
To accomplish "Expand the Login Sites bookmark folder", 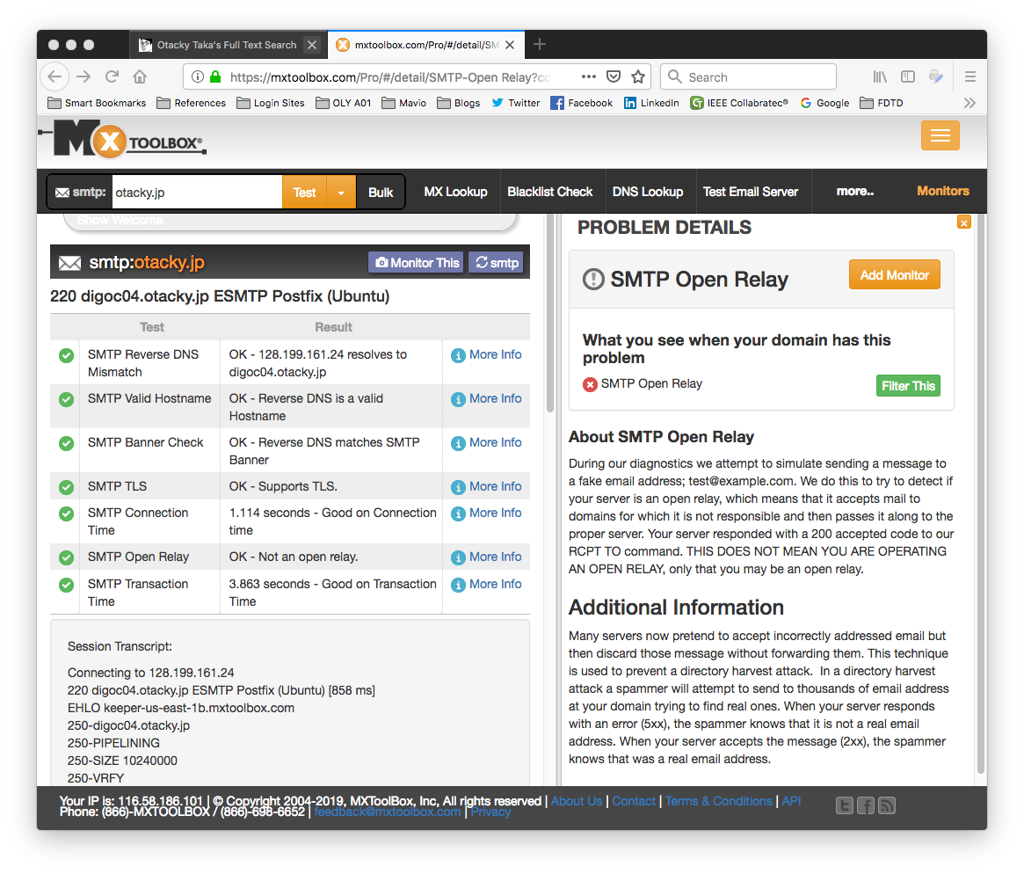I will click(271, 103).
